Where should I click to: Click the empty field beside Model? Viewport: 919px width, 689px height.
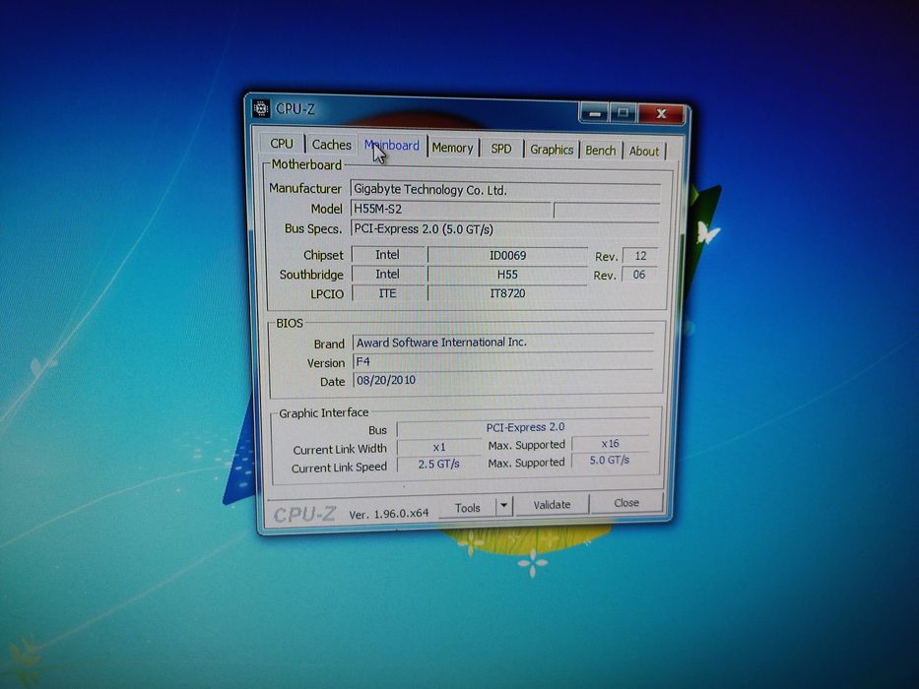click(607, 211)
